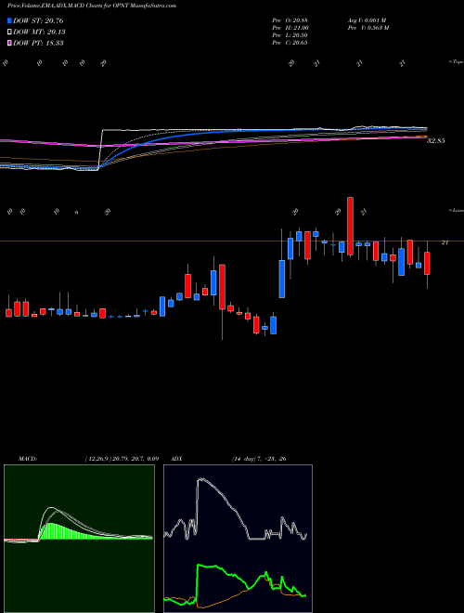Click the 32.85 EMA price label
Image resolution: width=464 pixels, height=613 pixels.
436,141
